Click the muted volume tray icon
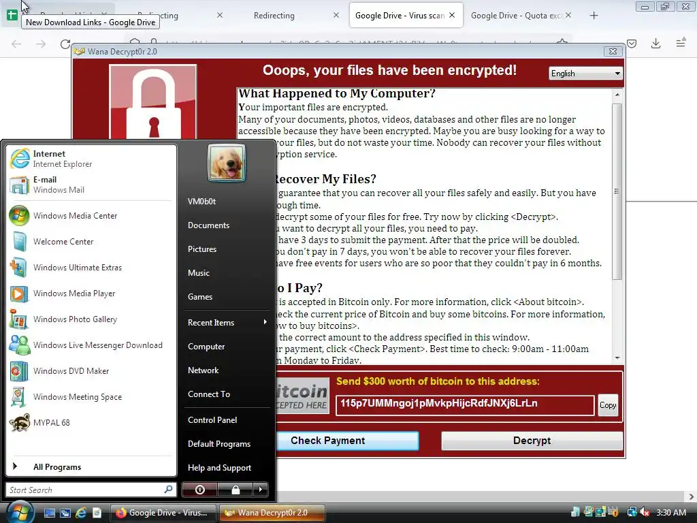Screen dimensions: 697x523 tap(645, 512)
